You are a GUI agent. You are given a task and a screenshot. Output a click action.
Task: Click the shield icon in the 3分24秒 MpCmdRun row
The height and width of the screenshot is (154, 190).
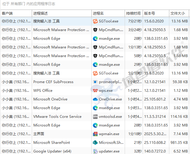tap(95, 30)
